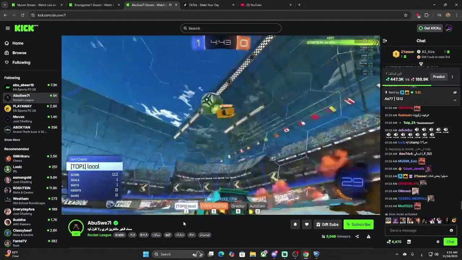Follow channel with the heart button
The width and height of the screenshot is (462, 260).
(306, 225)
